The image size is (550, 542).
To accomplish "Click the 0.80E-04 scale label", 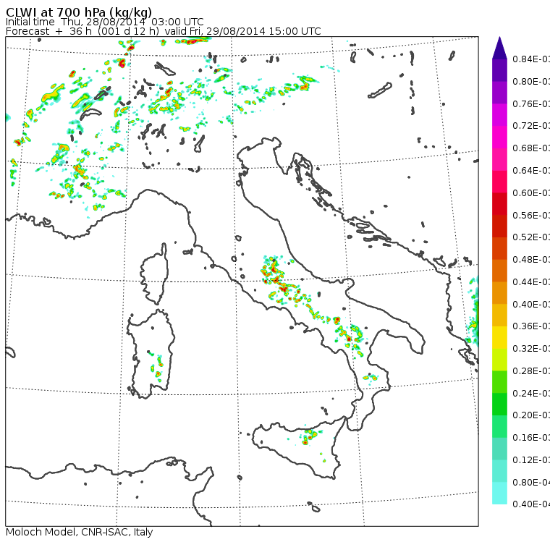I will [x=531, y=483].
